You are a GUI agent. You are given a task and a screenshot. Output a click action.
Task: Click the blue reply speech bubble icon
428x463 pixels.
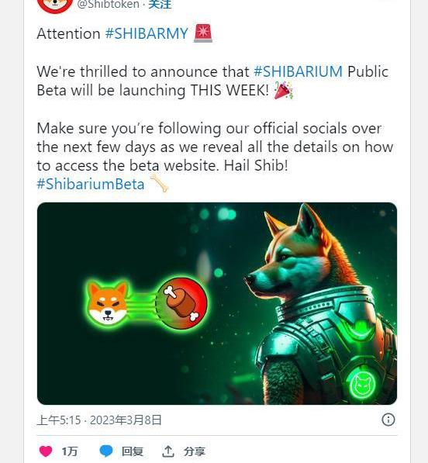[x=106, y=451]
